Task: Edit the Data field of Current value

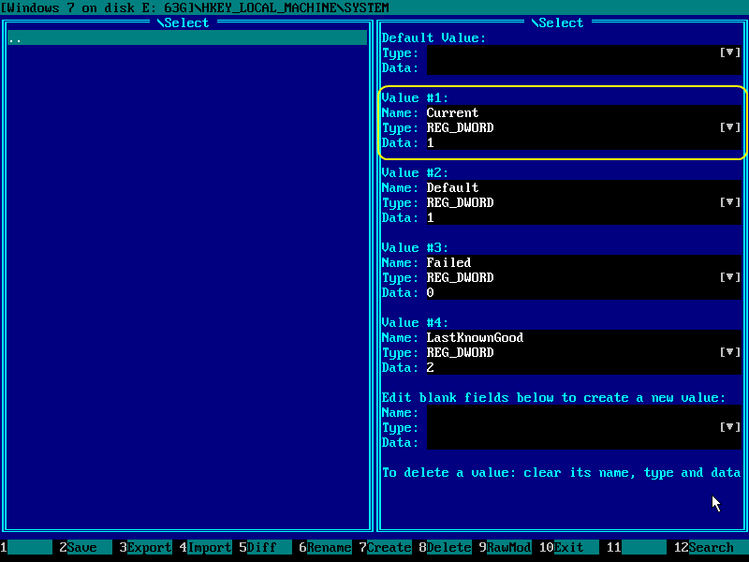Action: [583, 142]
